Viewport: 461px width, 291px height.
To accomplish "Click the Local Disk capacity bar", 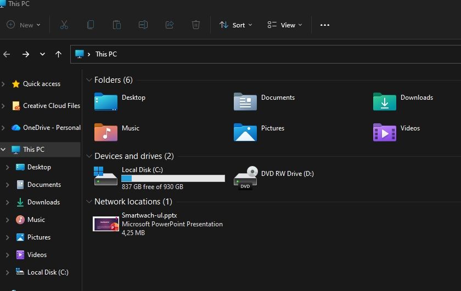I will 173,178.
